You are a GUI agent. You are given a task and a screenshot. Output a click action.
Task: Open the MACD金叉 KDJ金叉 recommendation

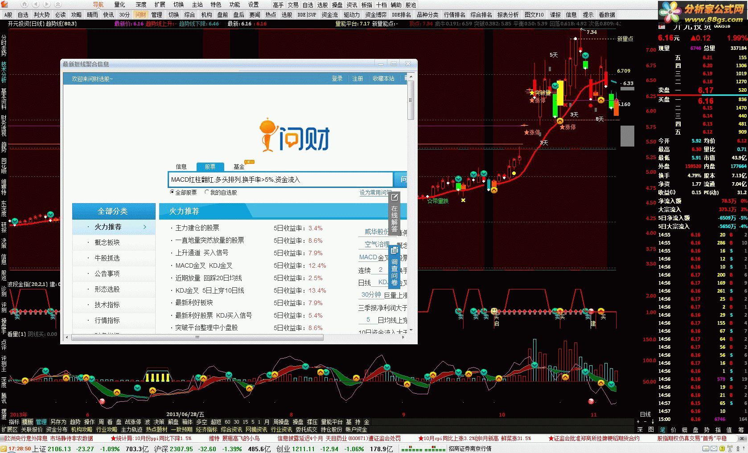pos(204,265)
